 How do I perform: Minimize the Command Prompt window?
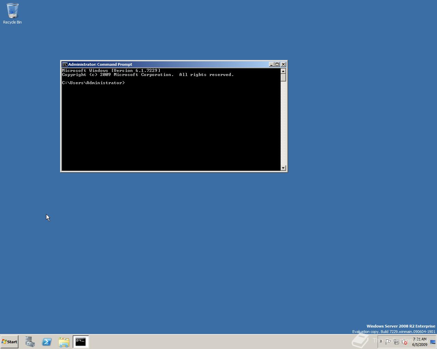tap(271, 64)
